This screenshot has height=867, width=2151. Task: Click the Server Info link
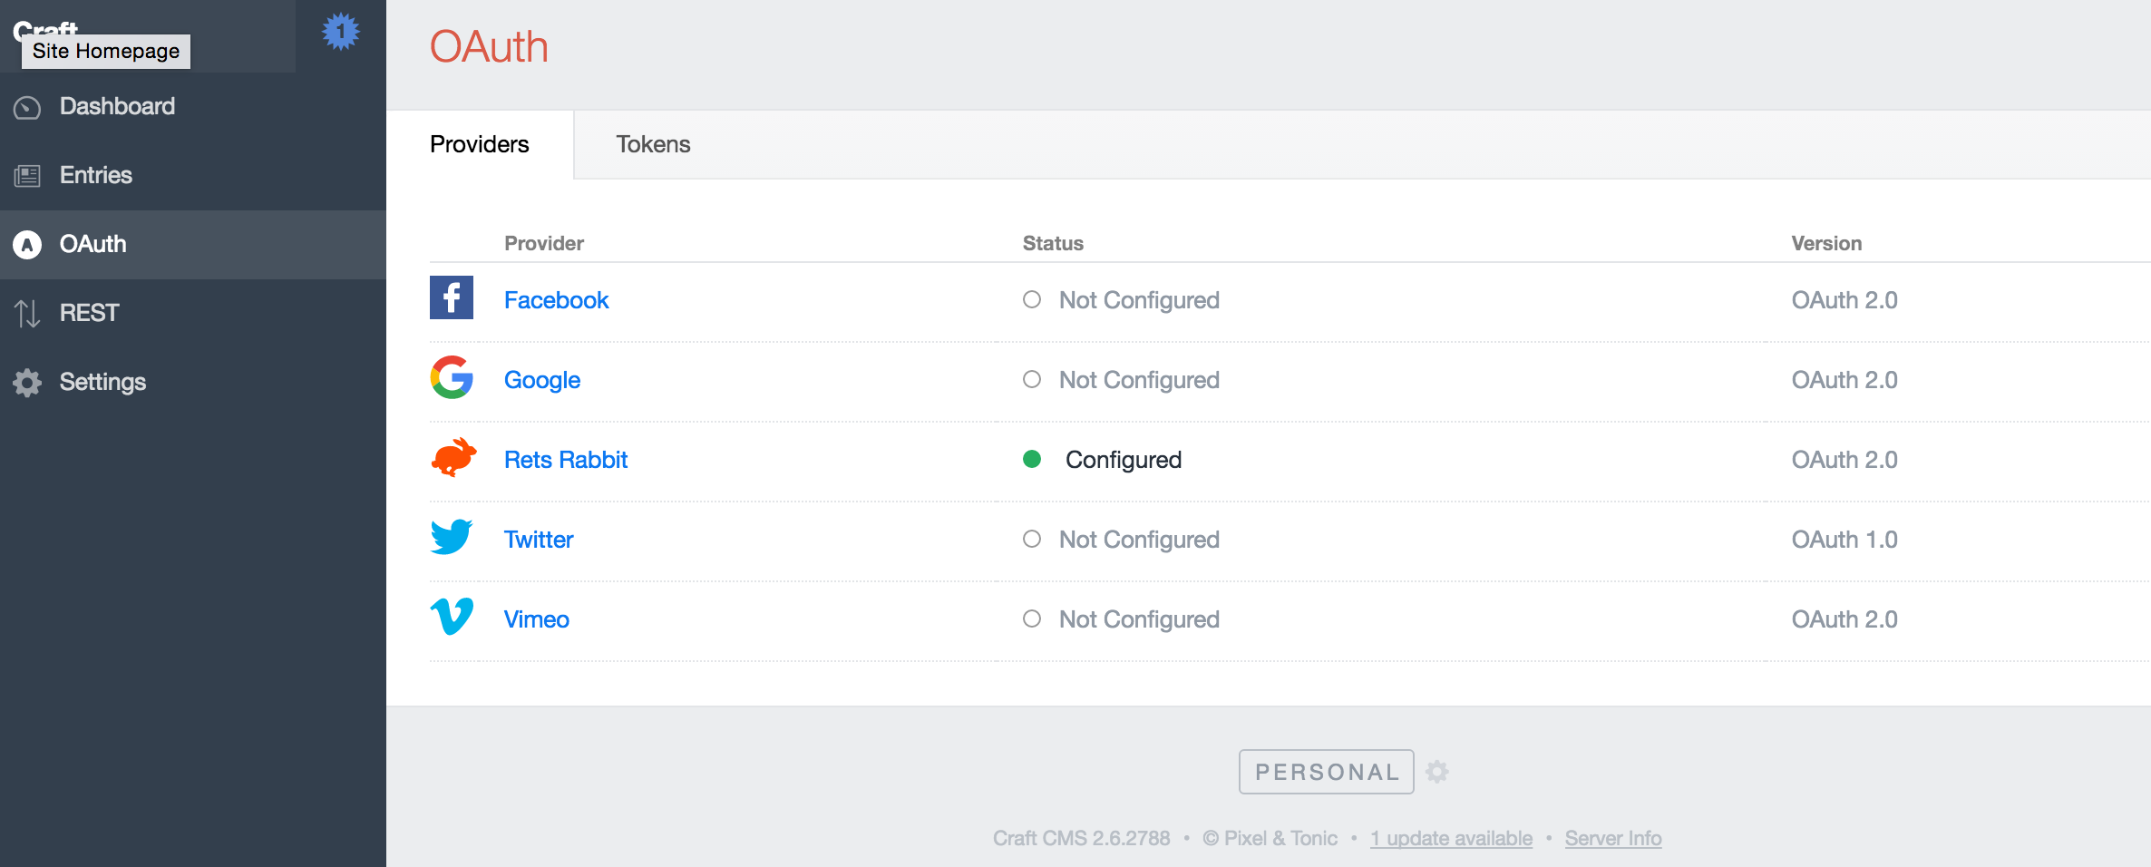pos(1613,838)
